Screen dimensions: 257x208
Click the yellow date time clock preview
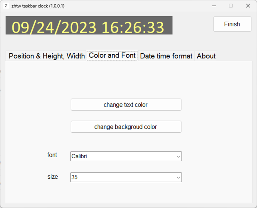pyautogui.click(x=88, y=27)
